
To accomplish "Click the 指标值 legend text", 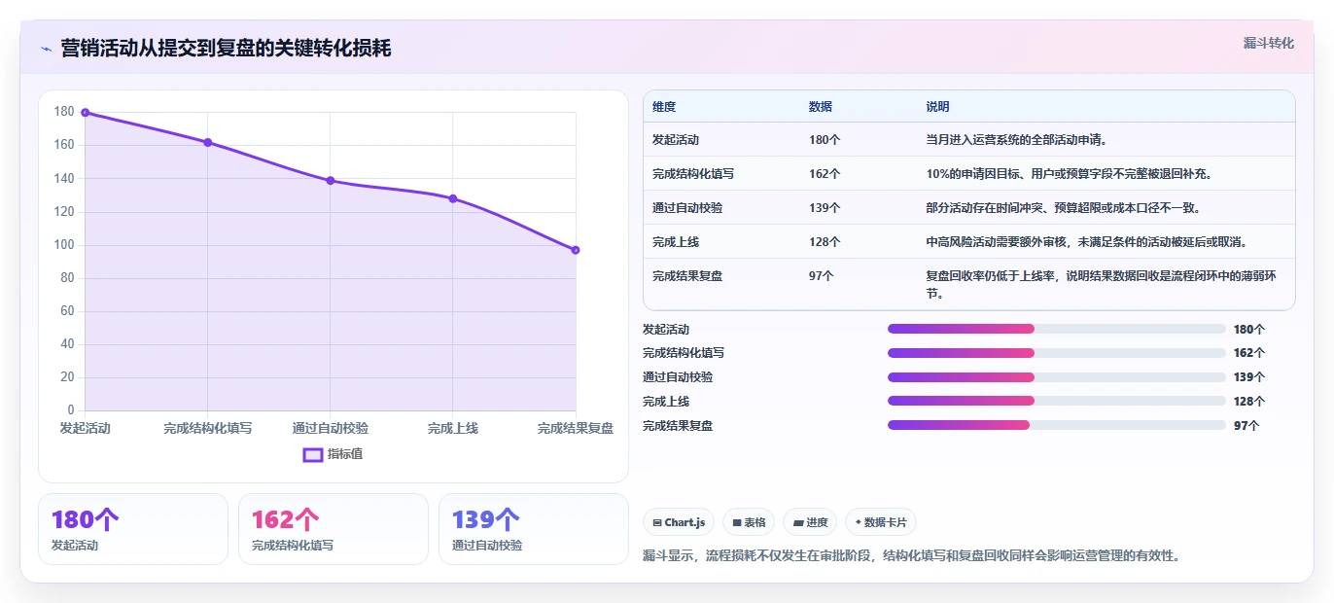I will [345, 454].
